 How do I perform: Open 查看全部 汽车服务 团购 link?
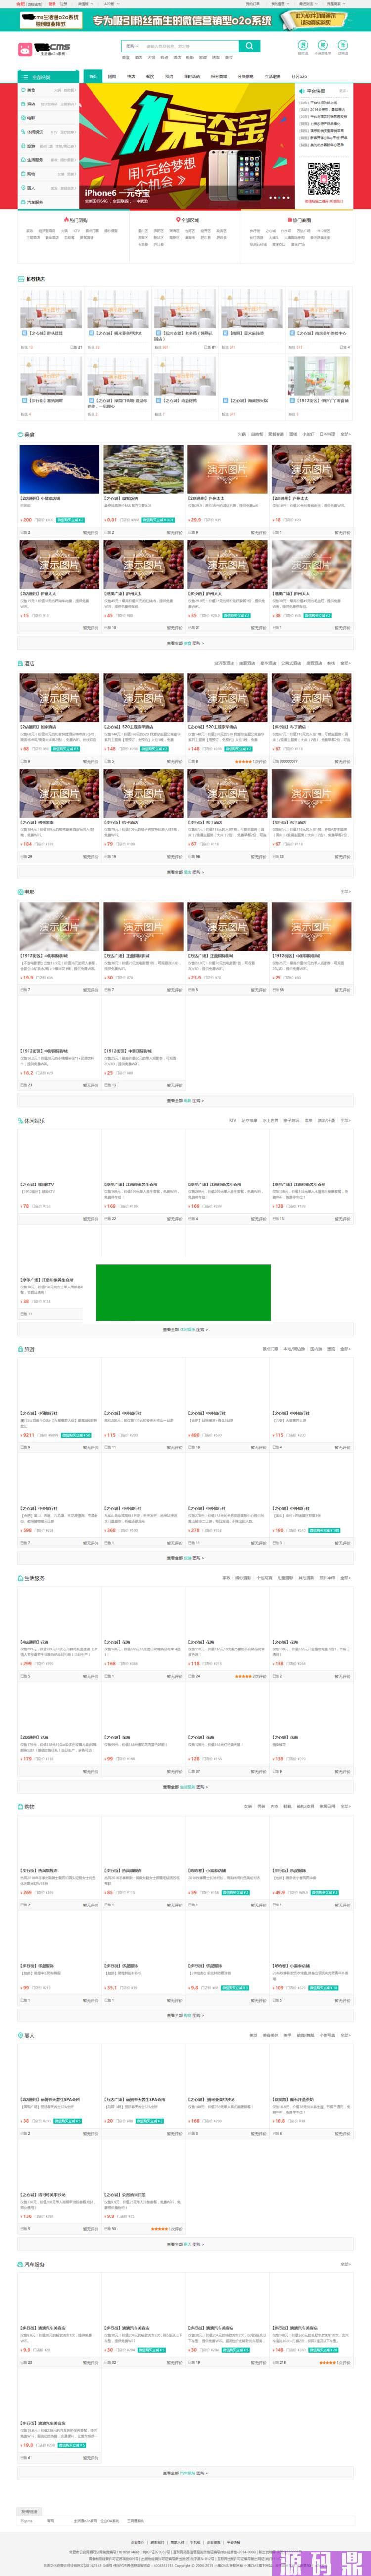pyautogui.click(x=186, y=2473)
